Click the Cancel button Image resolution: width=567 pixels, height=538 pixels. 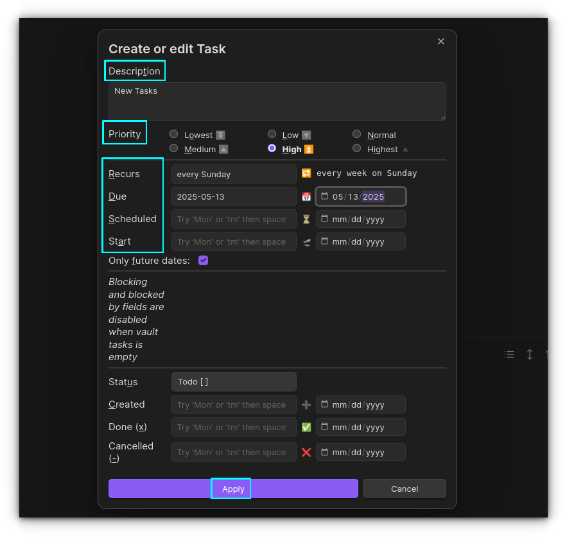(405, 489)
